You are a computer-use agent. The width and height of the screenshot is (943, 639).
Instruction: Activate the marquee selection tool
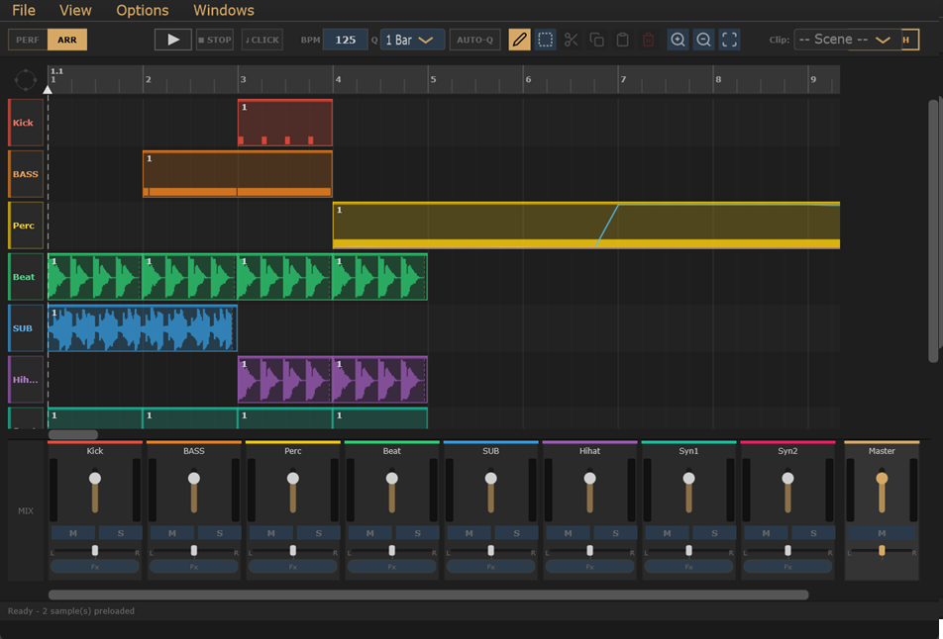(x=546, y=40)
